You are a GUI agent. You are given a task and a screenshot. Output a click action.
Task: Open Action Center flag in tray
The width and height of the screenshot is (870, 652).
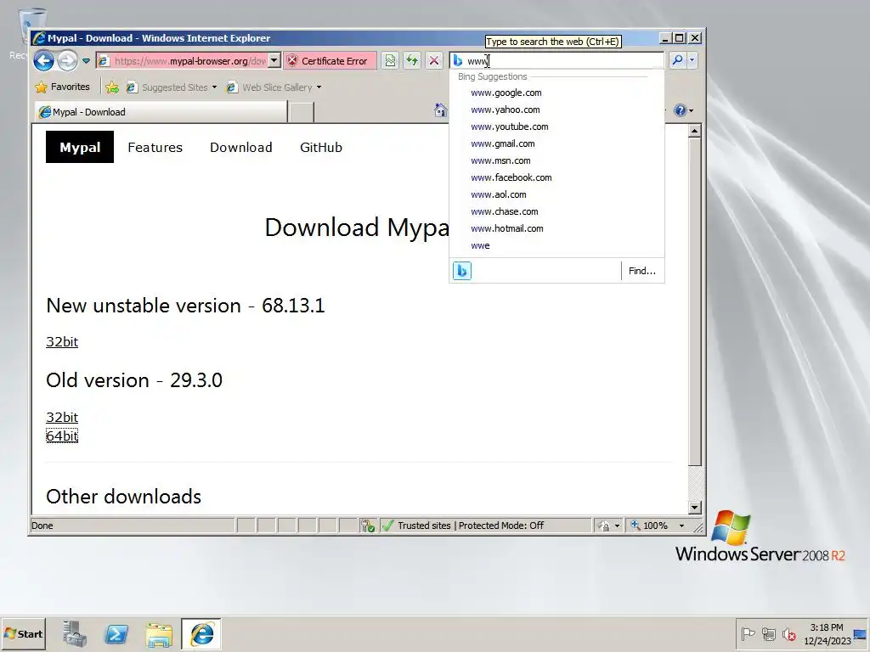(748, 633)
